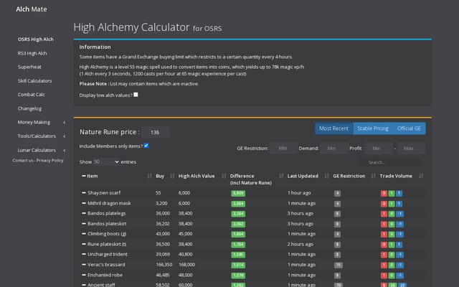Viewport: 459px width, 287px height.
Task: Click the Alch Mate logo link
Action: [x=32, y=9]
